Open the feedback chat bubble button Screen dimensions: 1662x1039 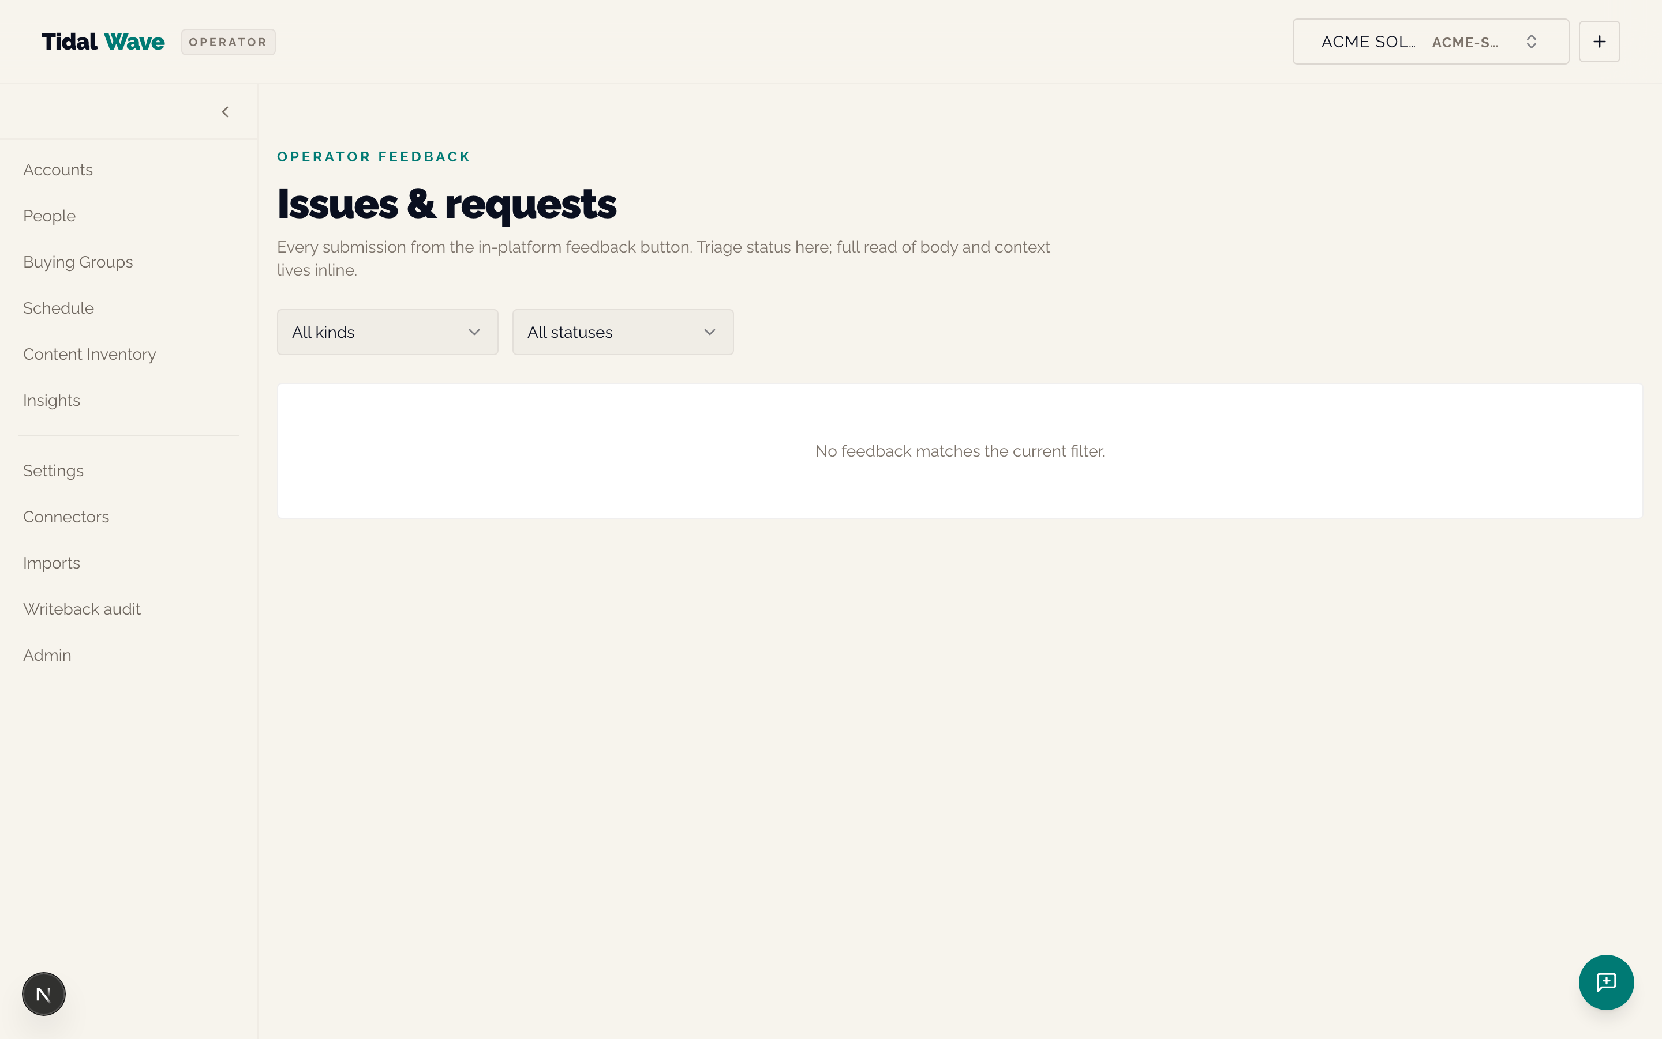pos(1605,982)
